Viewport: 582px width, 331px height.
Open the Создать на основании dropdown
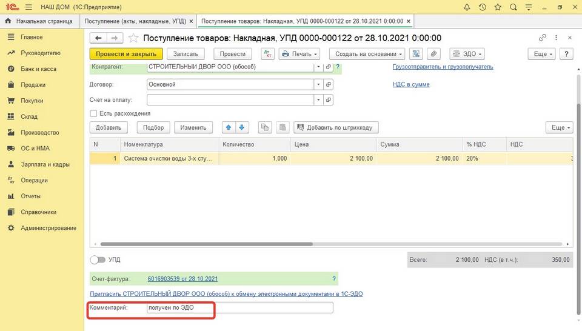click(x=369, y=54)
